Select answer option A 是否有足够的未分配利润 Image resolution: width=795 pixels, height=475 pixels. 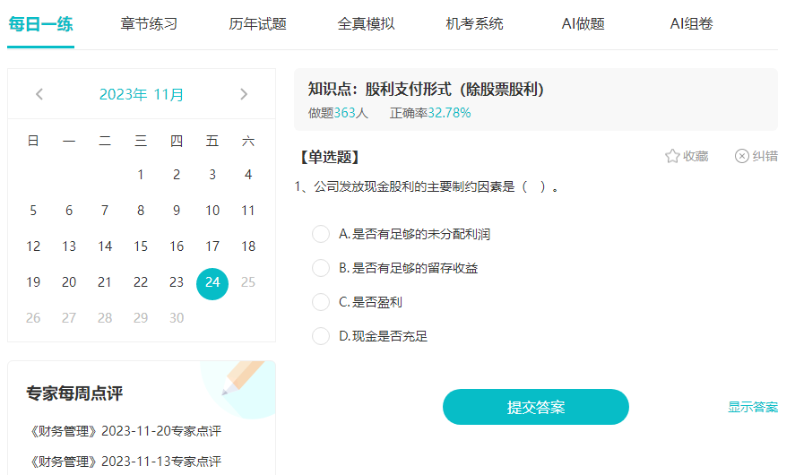[321, 234]
